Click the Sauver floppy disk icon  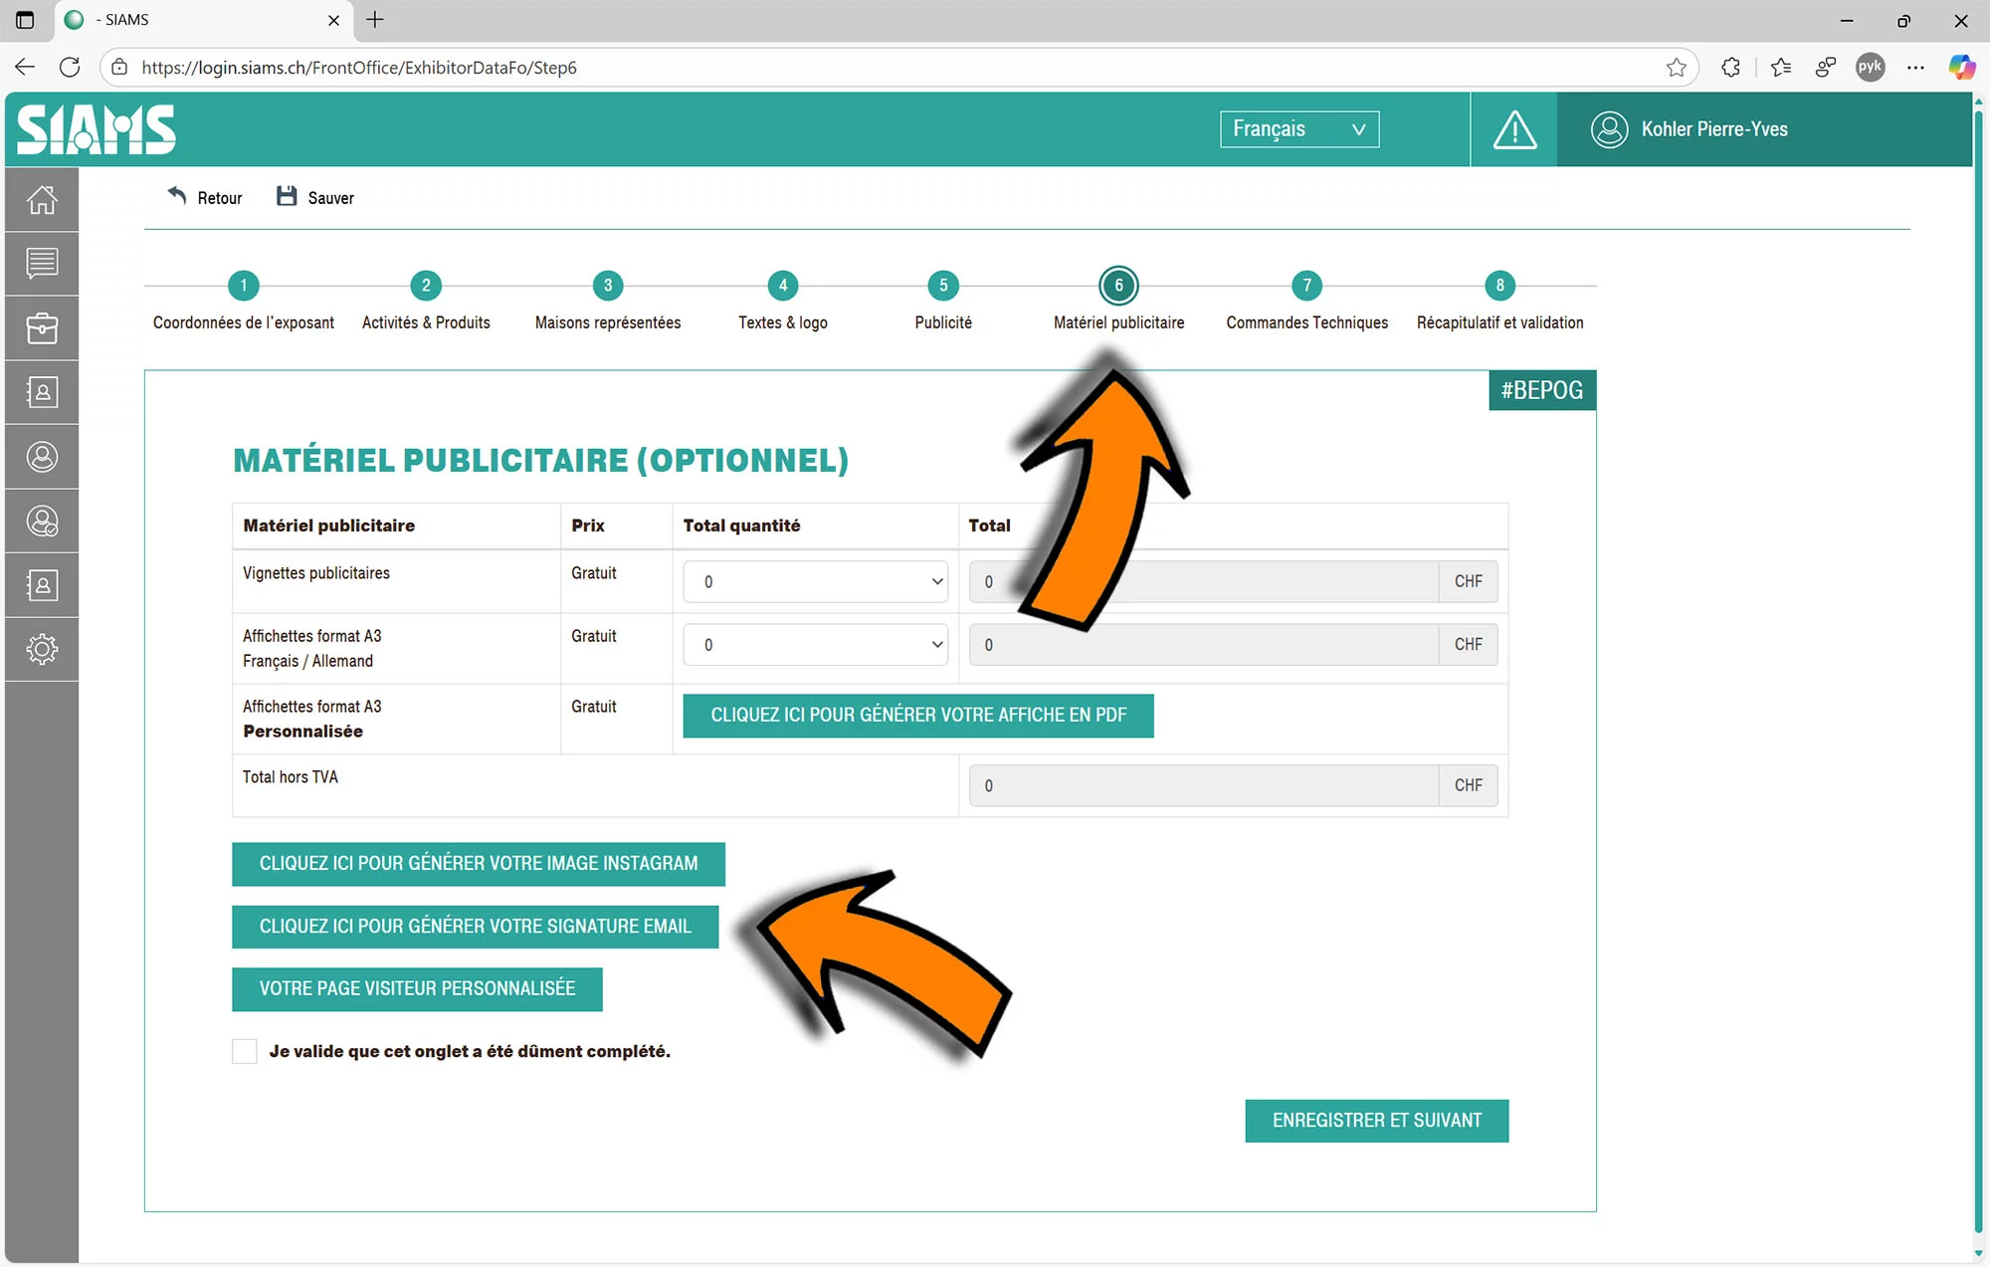[287, 197]
